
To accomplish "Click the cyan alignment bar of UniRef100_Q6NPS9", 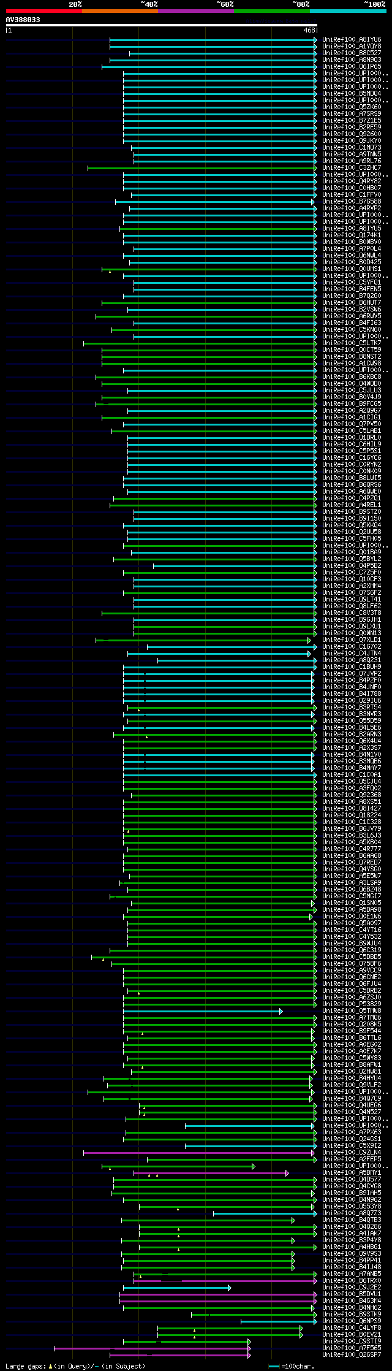I will pyautogui.click(x=279, y=1321).
